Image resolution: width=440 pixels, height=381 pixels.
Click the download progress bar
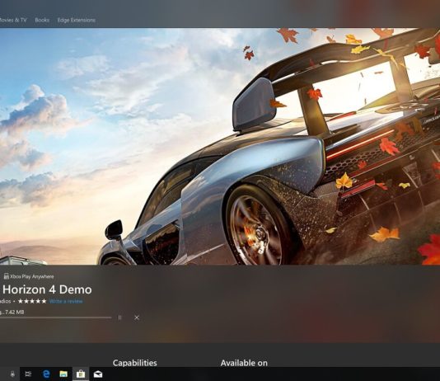tap(55, 317)
